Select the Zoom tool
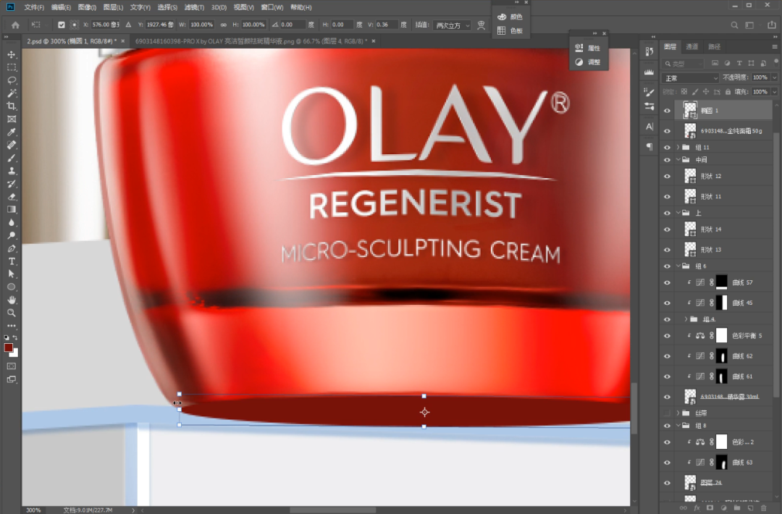This screenshot has height=514, width=782. point(12,313)
